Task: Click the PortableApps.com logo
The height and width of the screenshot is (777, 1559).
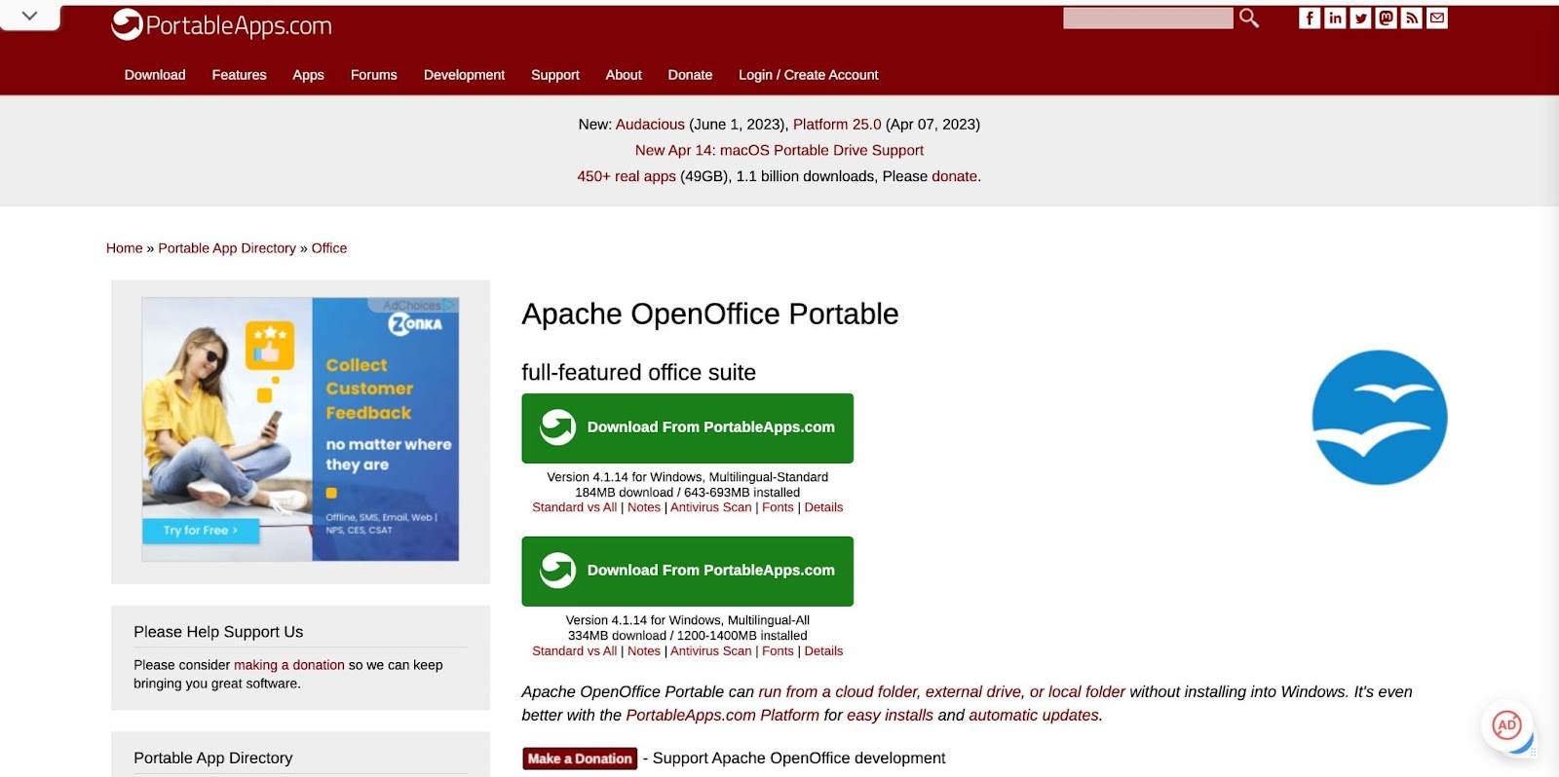Action: [221, 25]
